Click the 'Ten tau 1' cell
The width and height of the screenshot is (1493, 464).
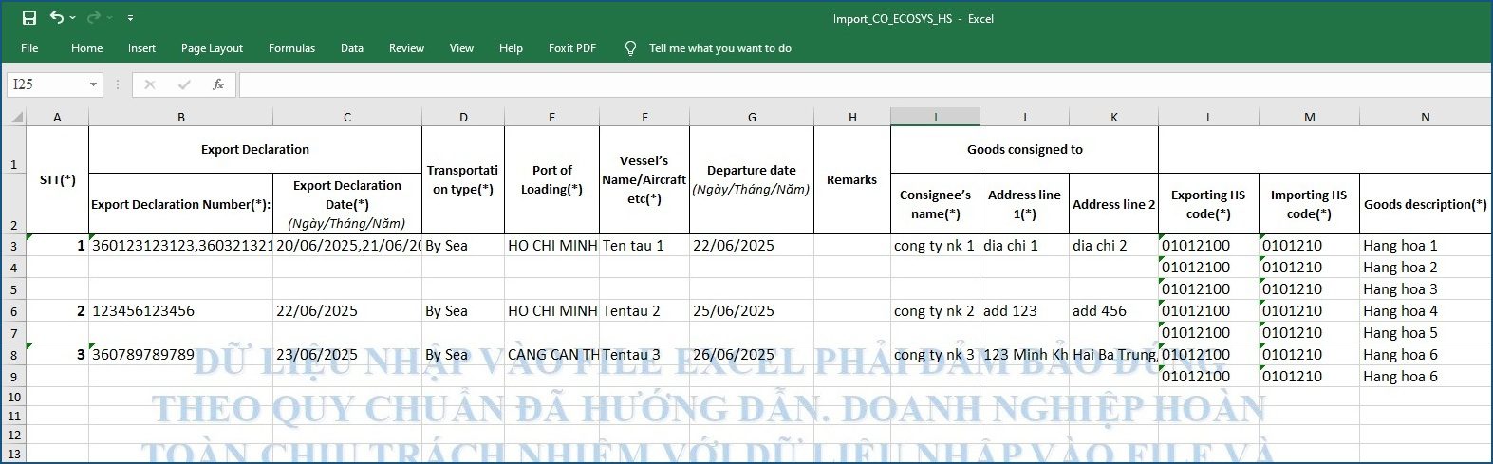(644, 246)
